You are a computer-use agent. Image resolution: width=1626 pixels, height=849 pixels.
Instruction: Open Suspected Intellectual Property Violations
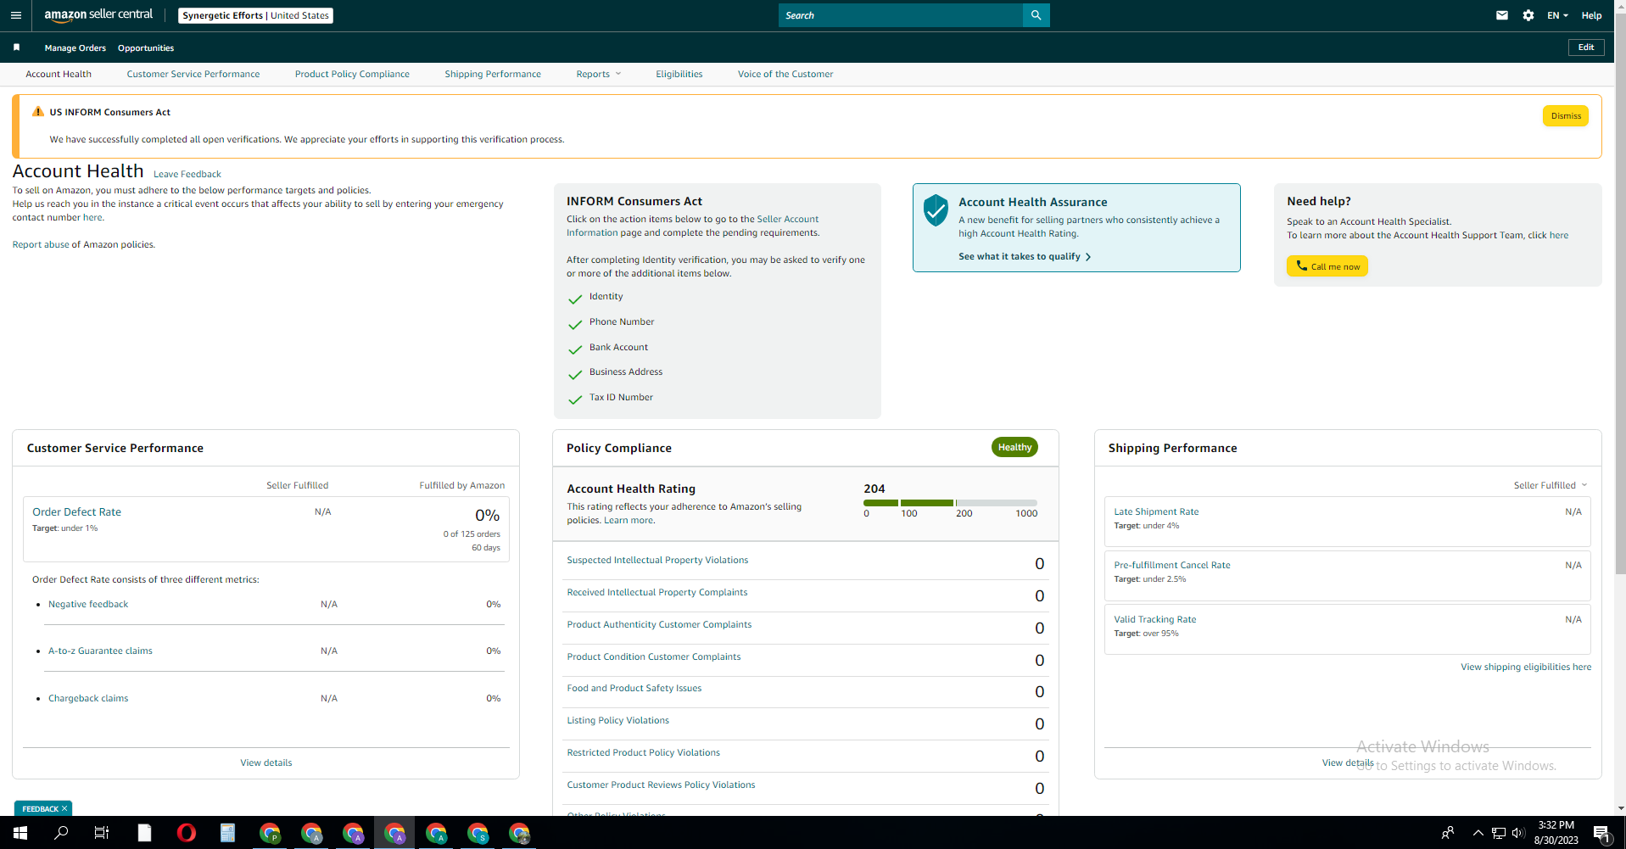(x=657, y=560)
